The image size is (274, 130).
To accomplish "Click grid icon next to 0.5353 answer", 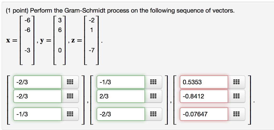I will tap(237, 82).
